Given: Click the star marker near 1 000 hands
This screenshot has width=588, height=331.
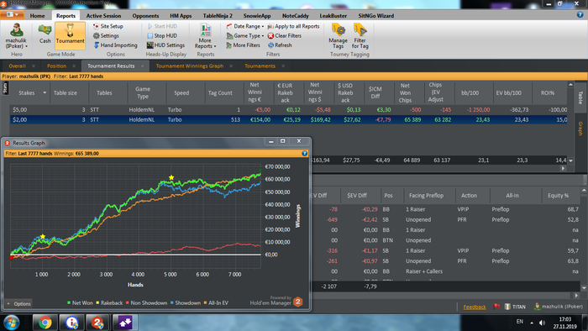Looking at the screenshot, I should (43, 237).
